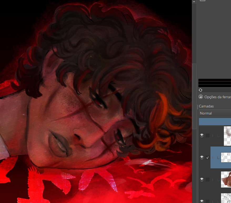
Task: Enable the checkbox on the skin-tone layer
Action: [x=208, y=180]
